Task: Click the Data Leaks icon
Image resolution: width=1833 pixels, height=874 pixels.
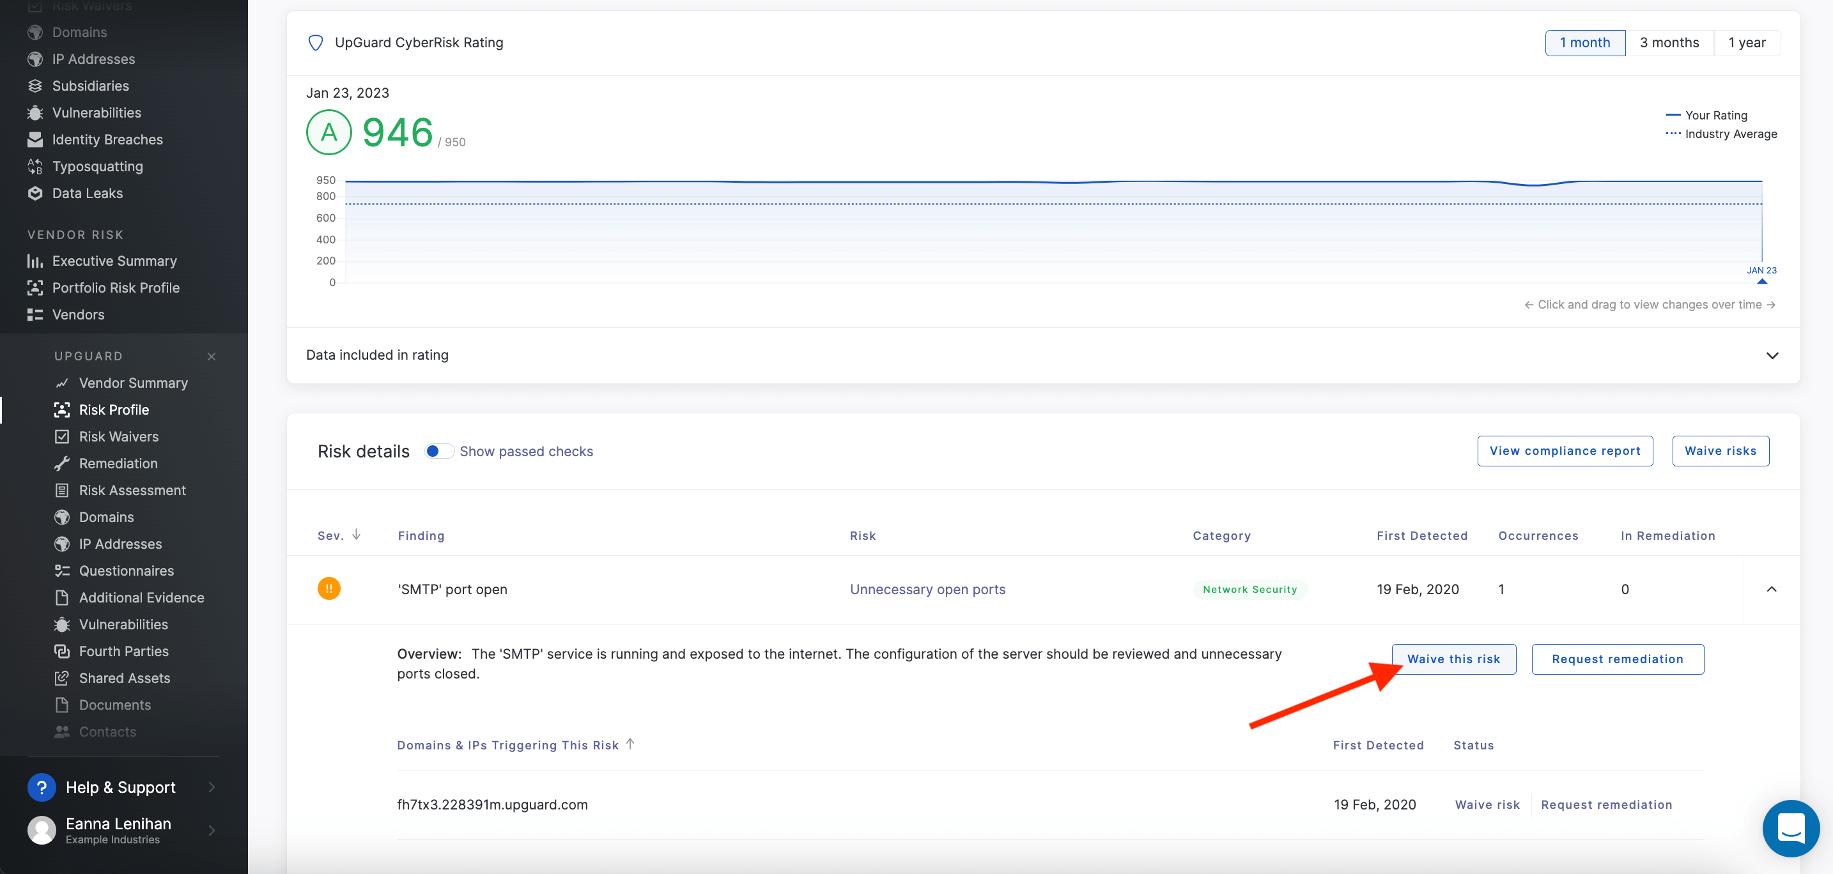Action: tap(35, 194)
